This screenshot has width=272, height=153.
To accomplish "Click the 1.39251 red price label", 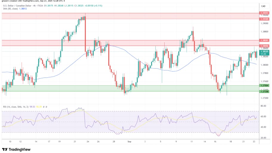I will point(264,13).
